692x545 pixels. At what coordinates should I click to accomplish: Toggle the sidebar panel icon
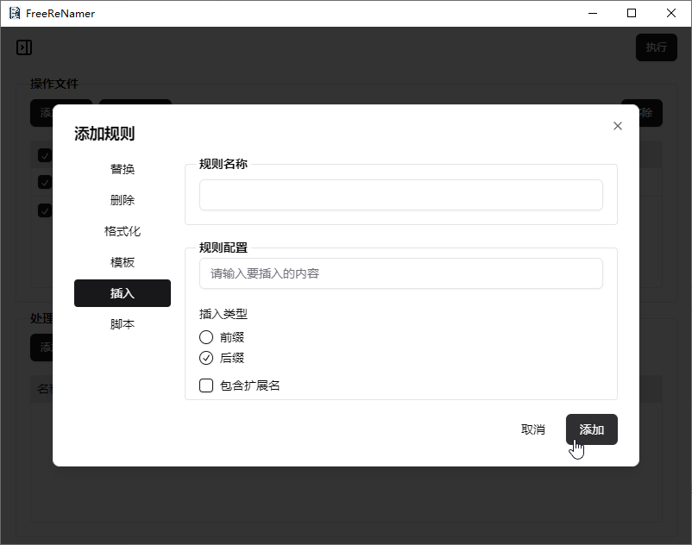click(x=24, y=47)
